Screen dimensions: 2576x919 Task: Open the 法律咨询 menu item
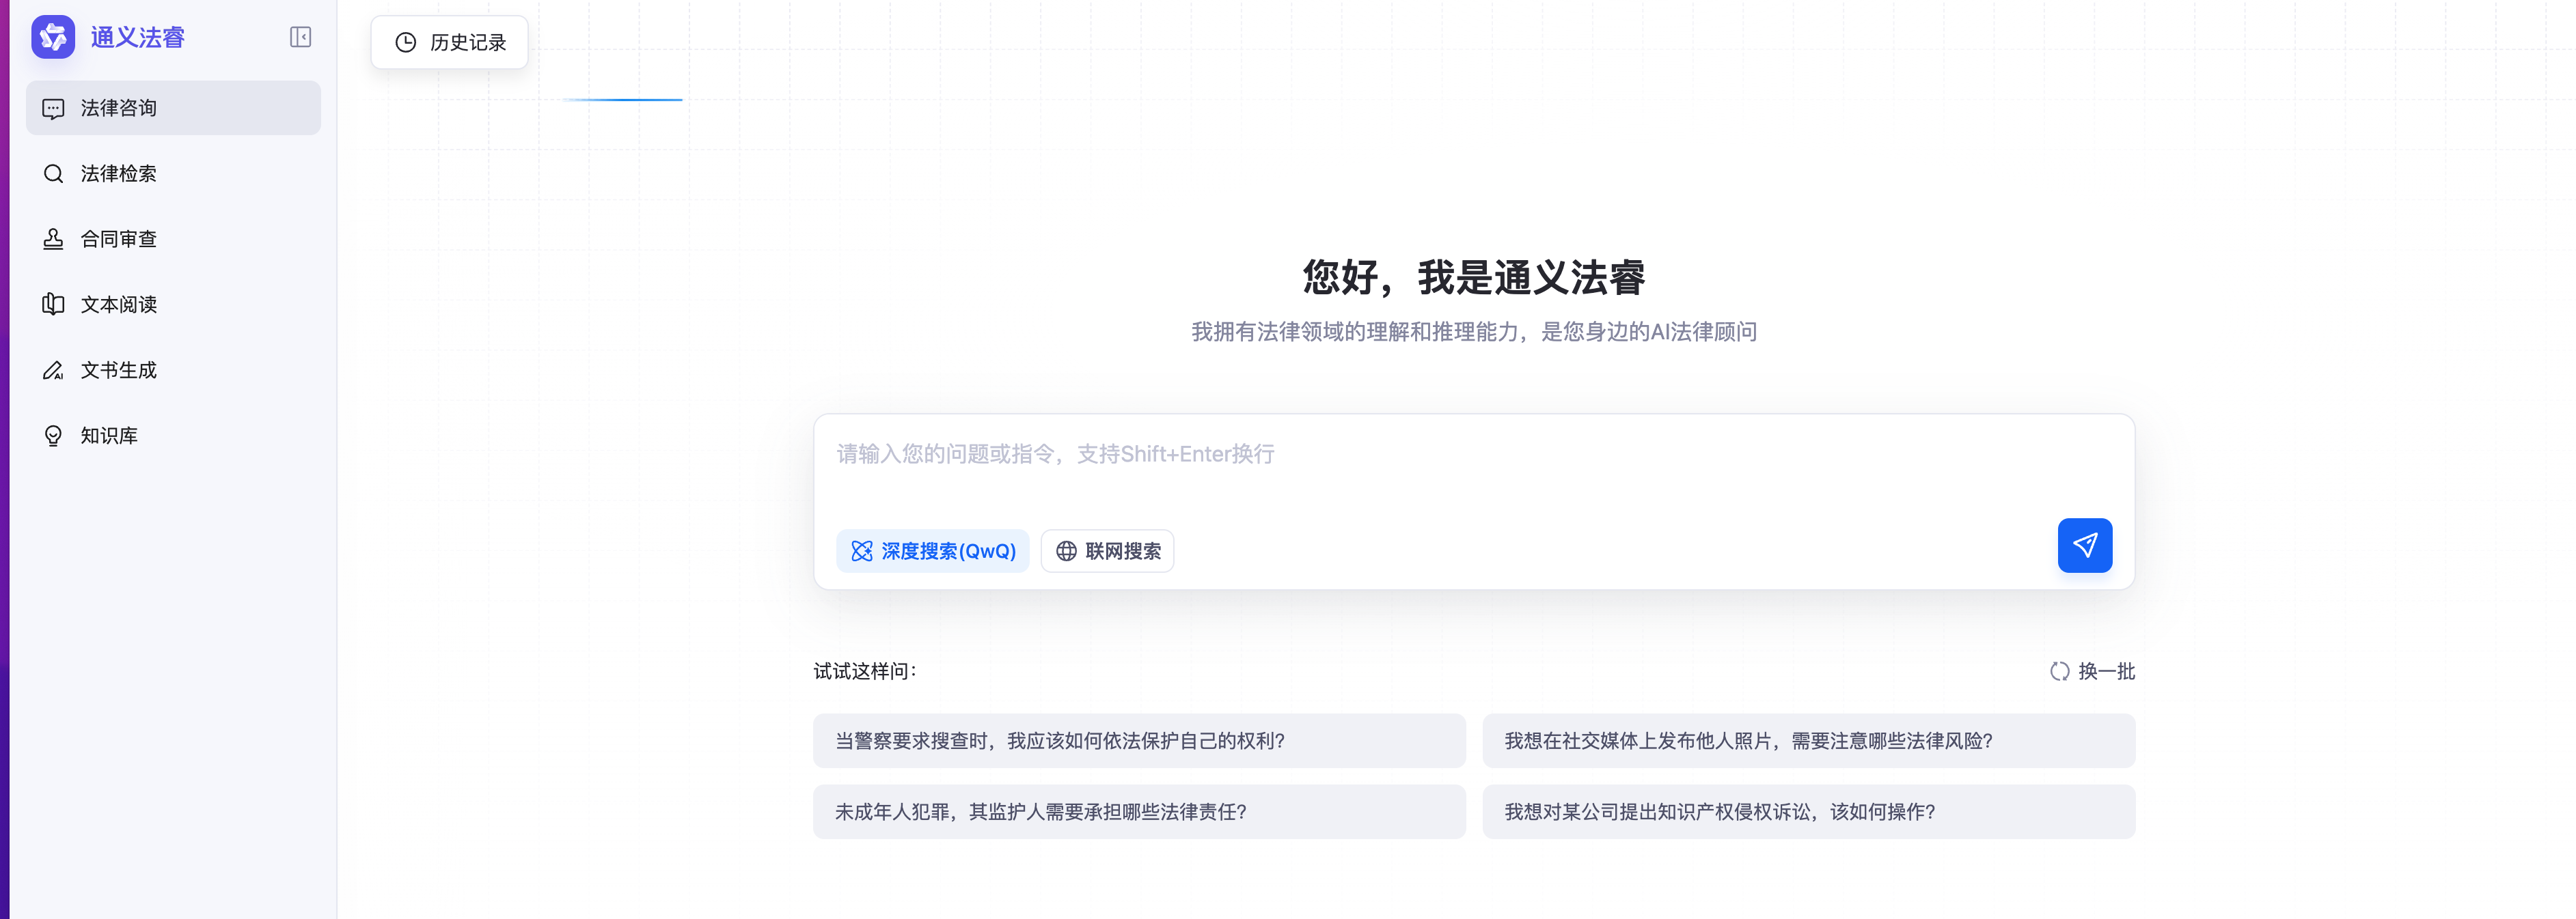pyautogui.click(x=173, y=108)
